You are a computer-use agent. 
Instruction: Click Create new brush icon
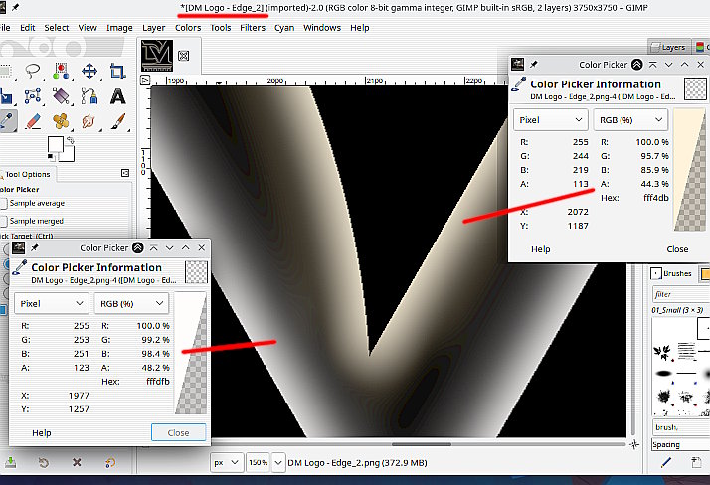[x=696, y=462]
